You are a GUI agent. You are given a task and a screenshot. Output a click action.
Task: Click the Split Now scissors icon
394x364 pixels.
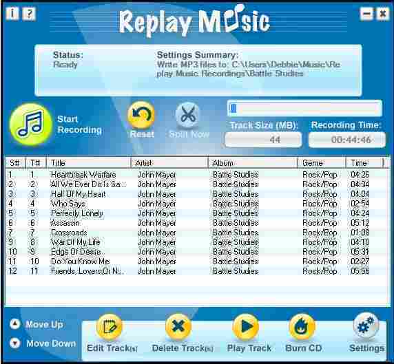point(187,115)
